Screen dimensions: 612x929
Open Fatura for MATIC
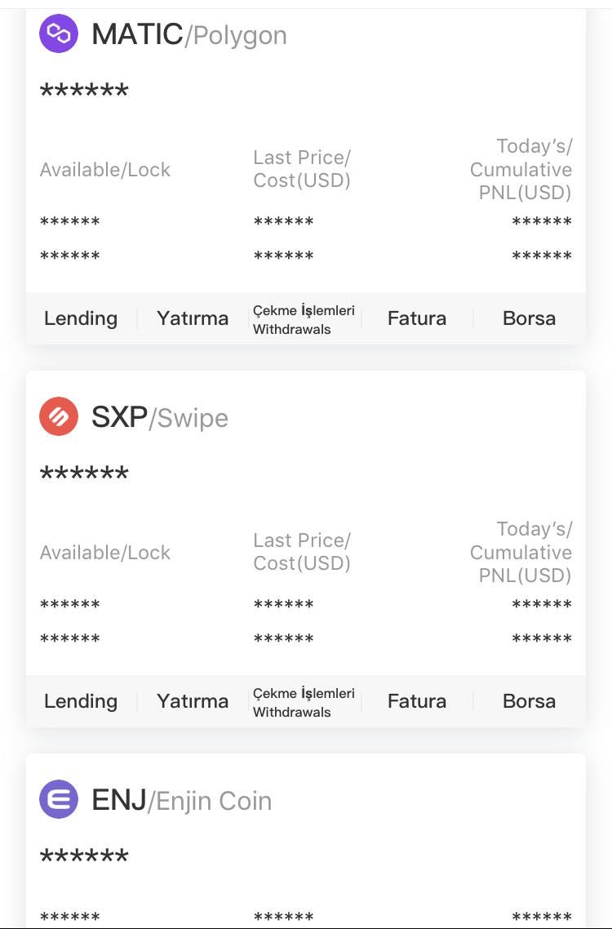(416, 318)
